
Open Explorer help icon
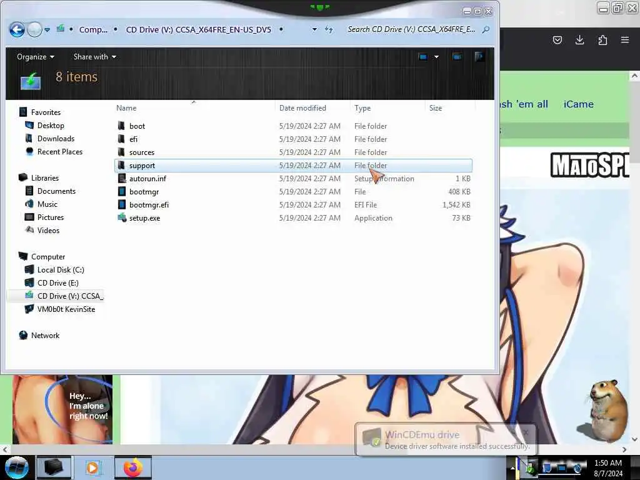(479, 56)
